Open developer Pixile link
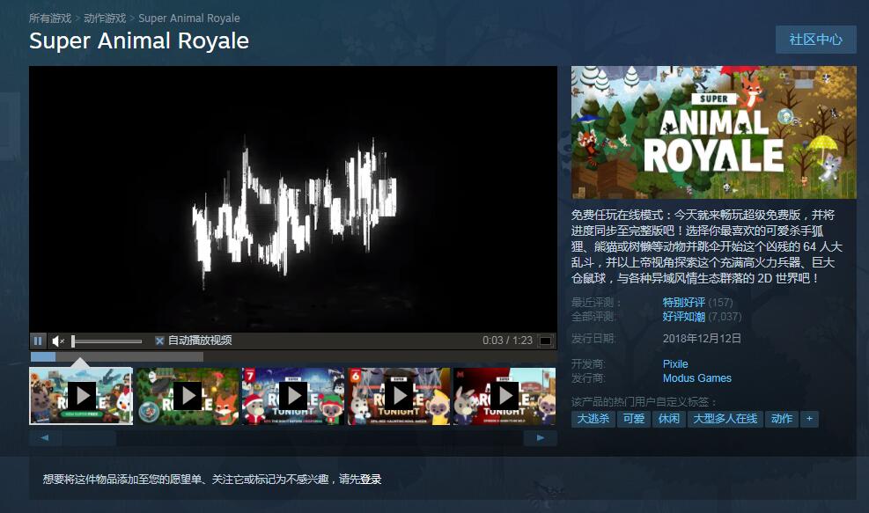This screenshot has height=513, width=869. point(675,364)
